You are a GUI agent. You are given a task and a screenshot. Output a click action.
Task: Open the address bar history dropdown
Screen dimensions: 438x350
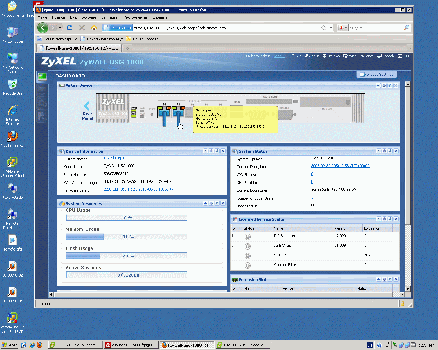click(331, 28)
